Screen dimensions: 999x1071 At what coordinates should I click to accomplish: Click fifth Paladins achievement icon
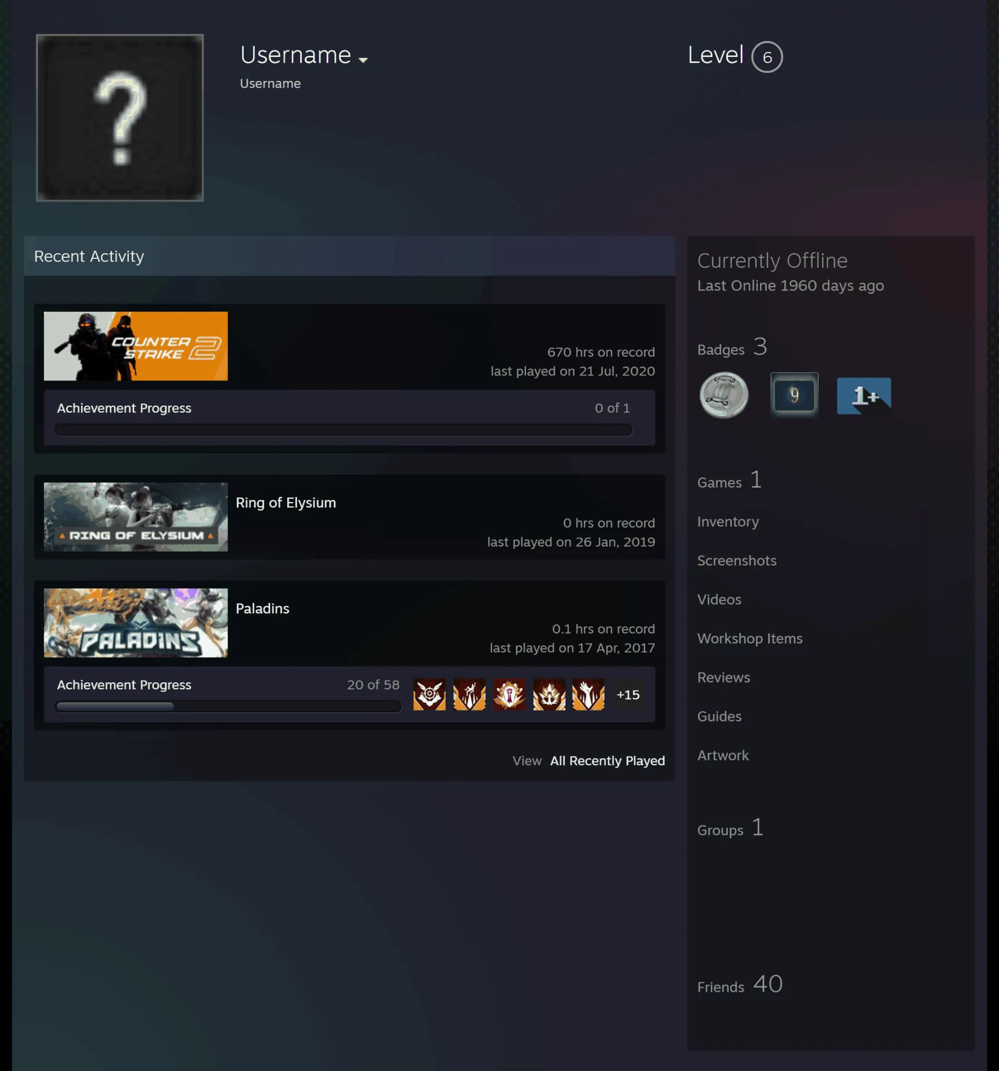pyautogui.click(x=588, y=694)
